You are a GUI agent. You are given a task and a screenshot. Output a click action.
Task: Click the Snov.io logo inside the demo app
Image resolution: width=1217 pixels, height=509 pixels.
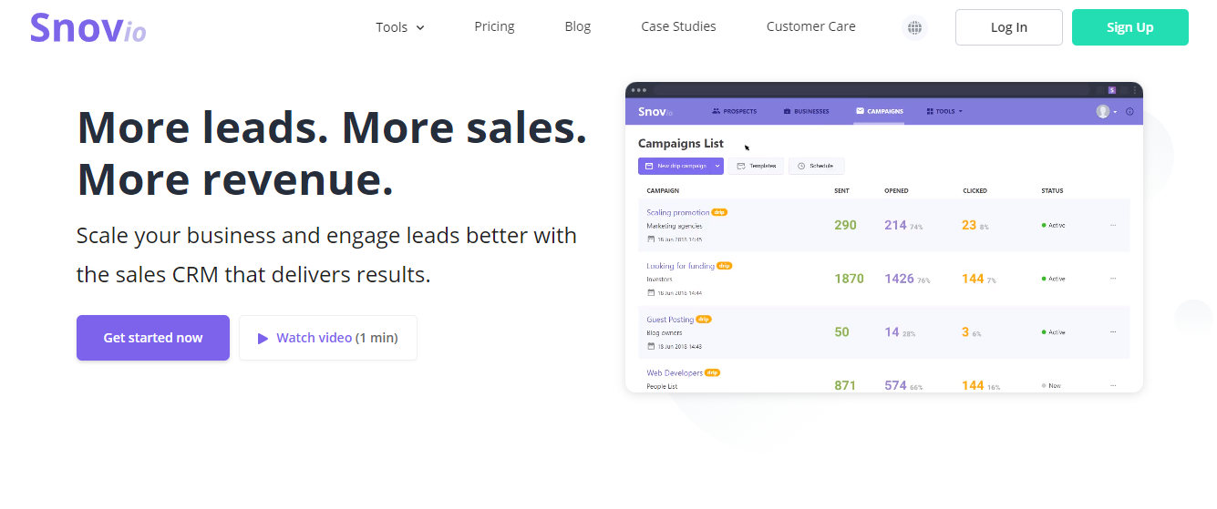click(655, 111)
